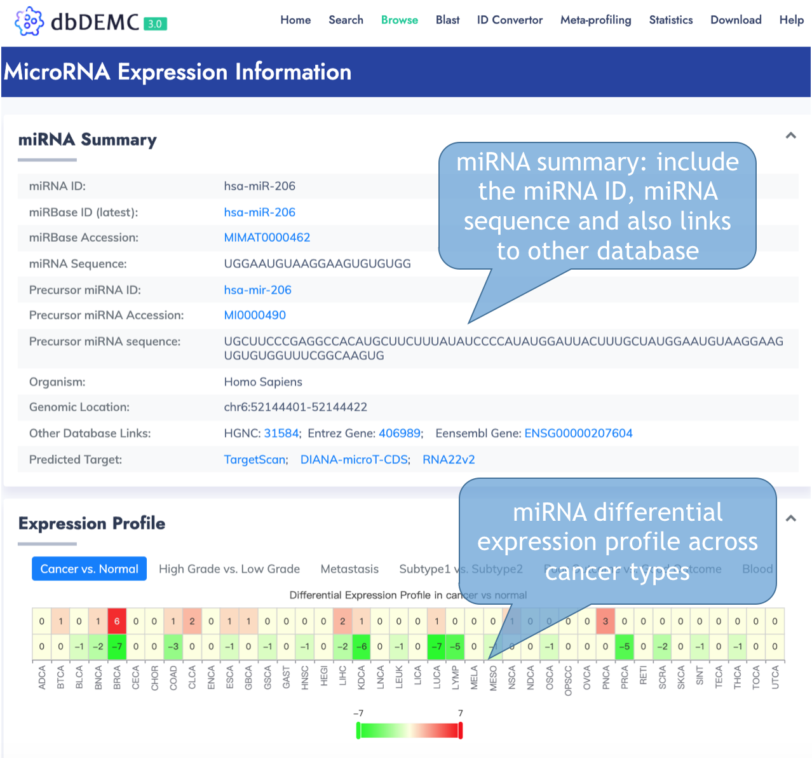Select the Browse navigation item
This screenshot has width=812, height=758.
tap(400, 20)
